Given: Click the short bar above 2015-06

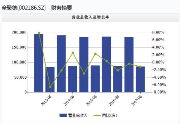Looking at the screenshot, I should 95,79.
